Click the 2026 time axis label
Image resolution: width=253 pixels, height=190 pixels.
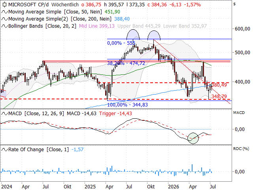click(174, 187)
